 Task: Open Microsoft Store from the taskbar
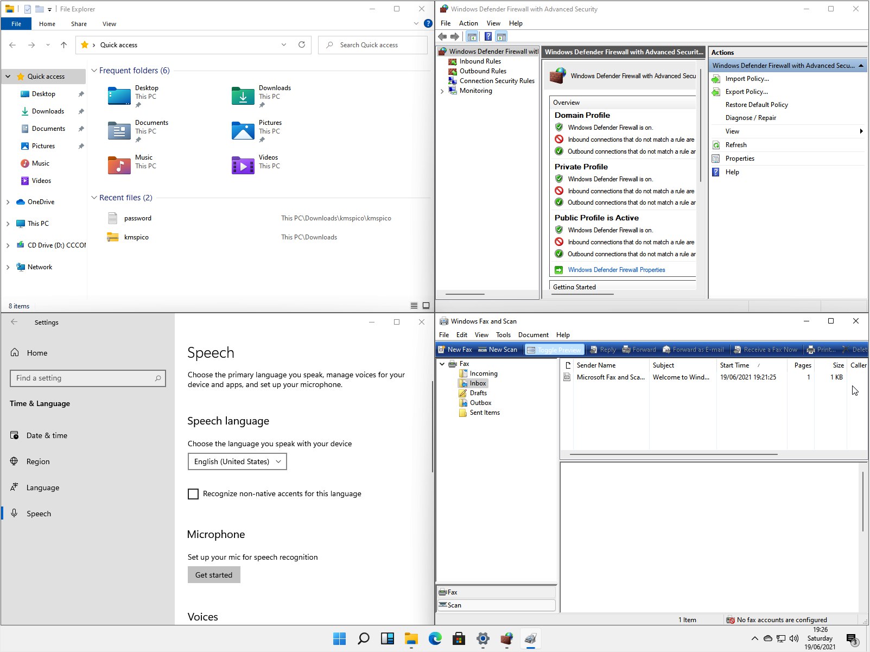click(459, 639)
